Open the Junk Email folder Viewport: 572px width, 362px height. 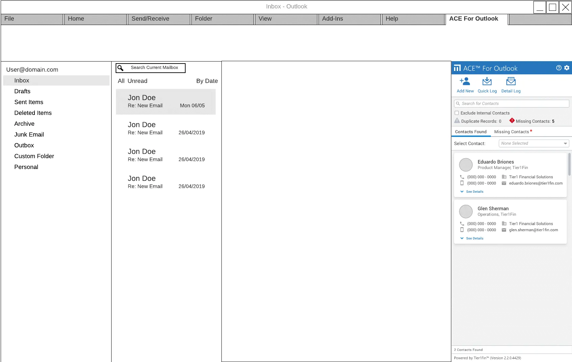pos(29,135)
